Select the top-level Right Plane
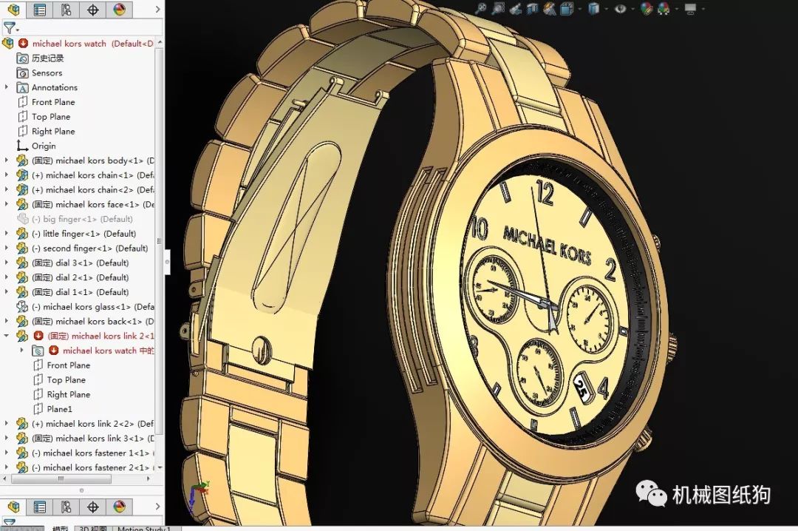The width and height of the screenshot is (798, 531). tap(47, 131)
